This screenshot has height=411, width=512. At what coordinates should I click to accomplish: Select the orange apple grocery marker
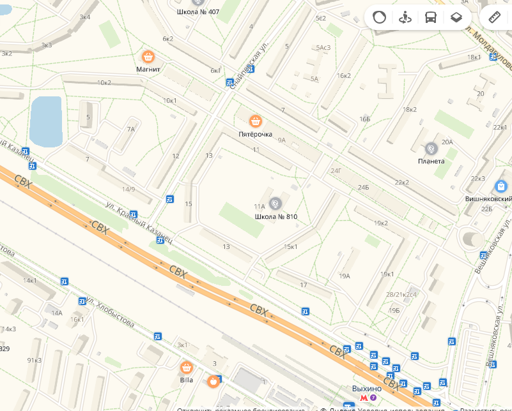coord(213,382)
